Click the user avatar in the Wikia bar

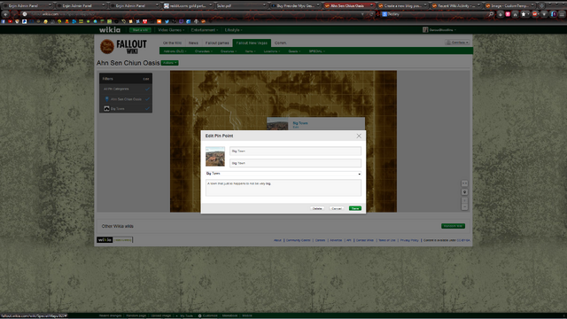pos(425,29)
